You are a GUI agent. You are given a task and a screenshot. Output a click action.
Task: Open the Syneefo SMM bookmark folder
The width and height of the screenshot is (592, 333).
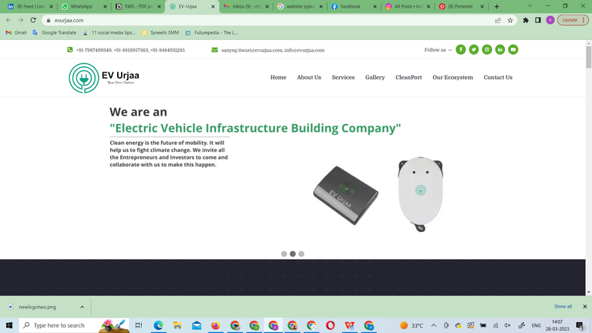pos(160,33)
